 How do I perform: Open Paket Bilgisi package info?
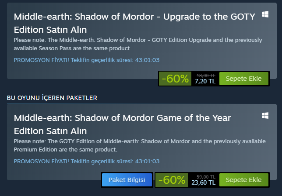click(127, 180)
